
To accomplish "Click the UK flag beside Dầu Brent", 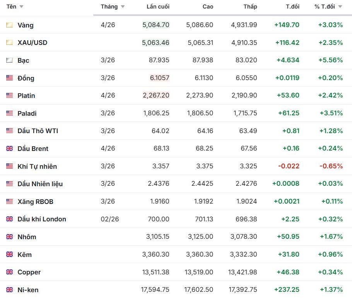I will pyautogui.click(x=9, y=149).
